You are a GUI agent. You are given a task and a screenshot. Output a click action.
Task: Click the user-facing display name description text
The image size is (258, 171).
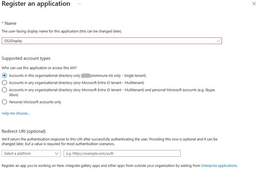tap(61, 31)
